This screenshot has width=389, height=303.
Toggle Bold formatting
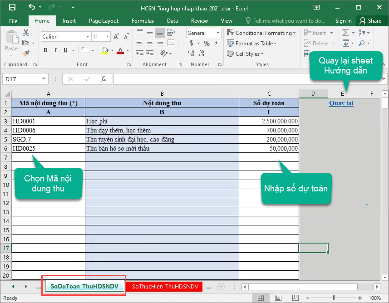(x=45, y=50)
